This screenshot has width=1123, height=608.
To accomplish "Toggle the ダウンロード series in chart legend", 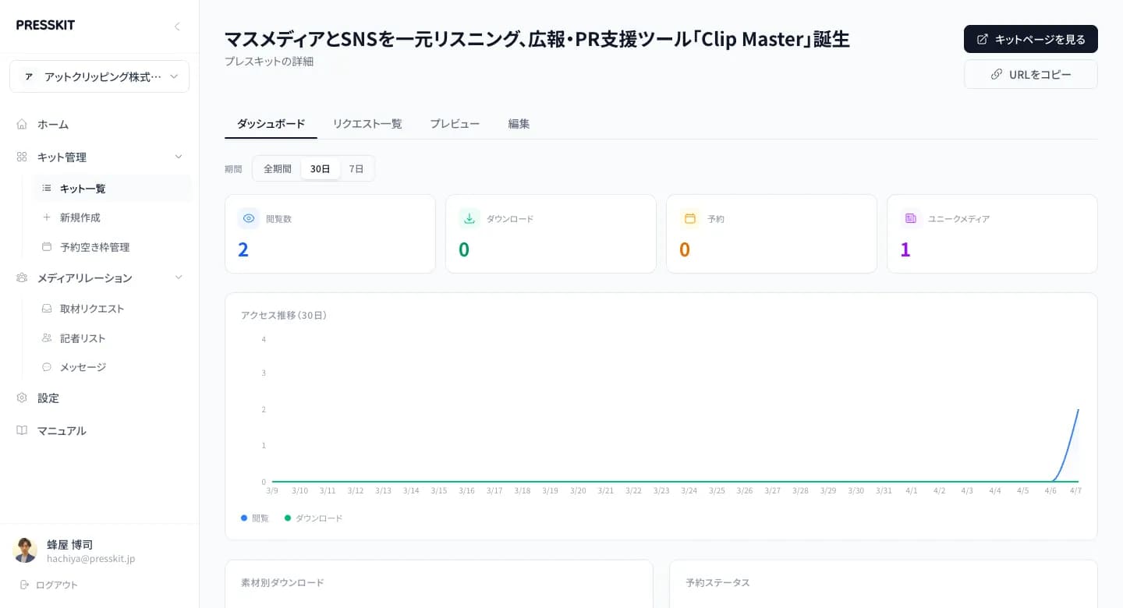I will coord(314,518).
